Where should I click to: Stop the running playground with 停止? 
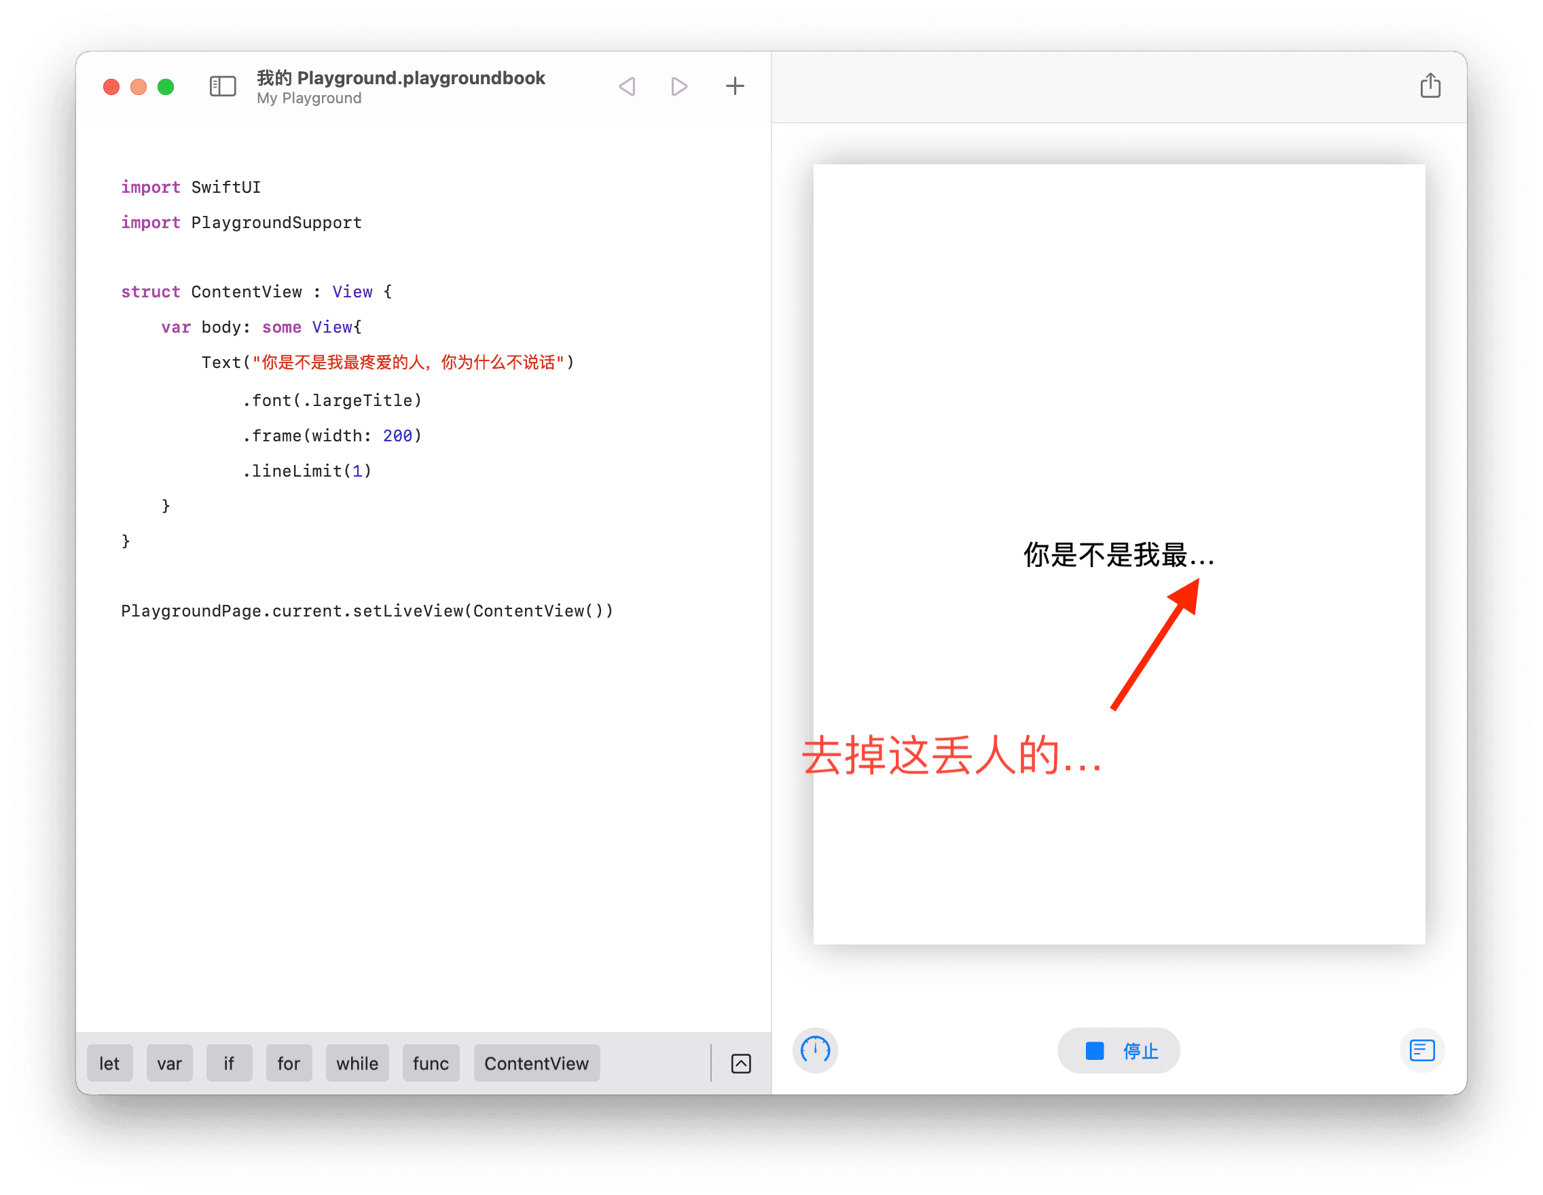pyautogui.click(x=1119, y=1051)
